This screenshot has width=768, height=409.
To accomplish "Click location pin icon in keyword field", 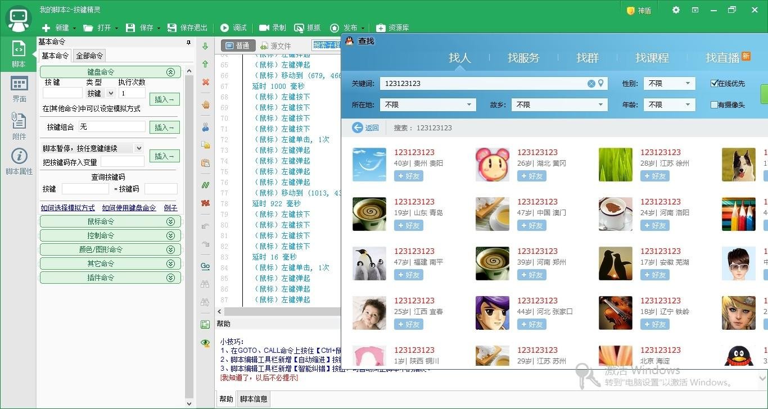I will click(x=601, y=83).
